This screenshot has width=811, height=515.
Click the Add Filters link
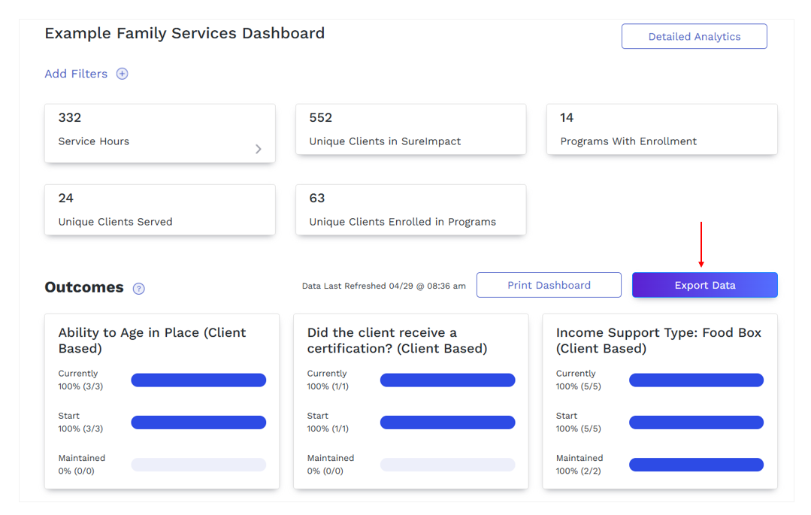coord(76,74)
